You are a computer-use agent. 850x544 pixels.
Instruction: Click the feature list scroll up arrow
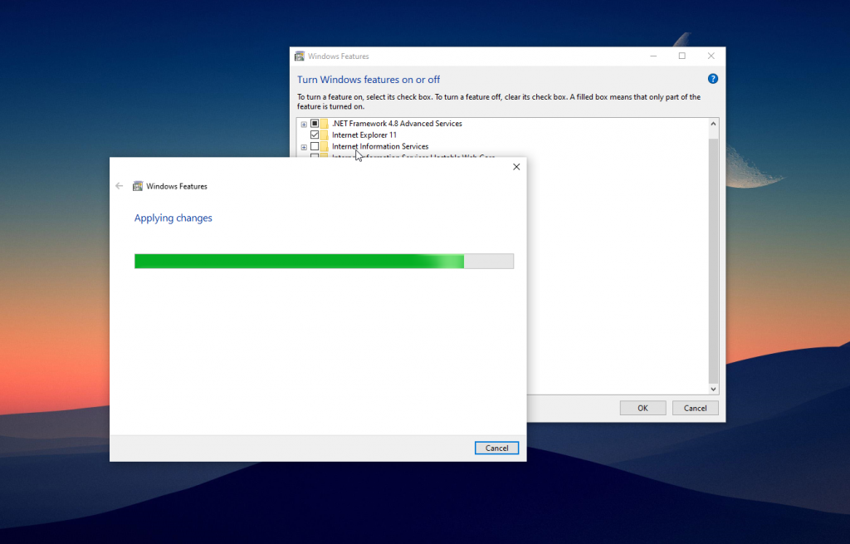(x=713, y=125)
